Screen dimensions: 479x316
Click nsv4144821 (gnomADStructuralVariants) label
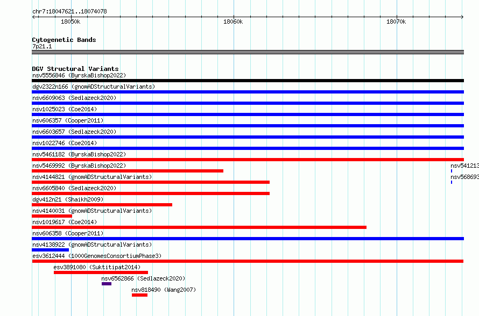point(92,177)
